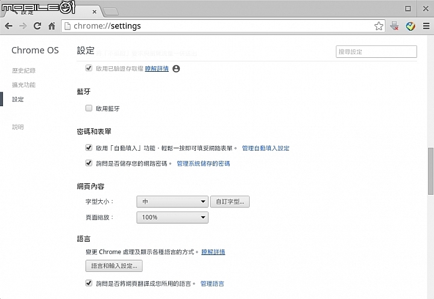The image size is (434, 299).
Task: Close the settings tab
Action: pyautogui.click(x=95, y=12)
